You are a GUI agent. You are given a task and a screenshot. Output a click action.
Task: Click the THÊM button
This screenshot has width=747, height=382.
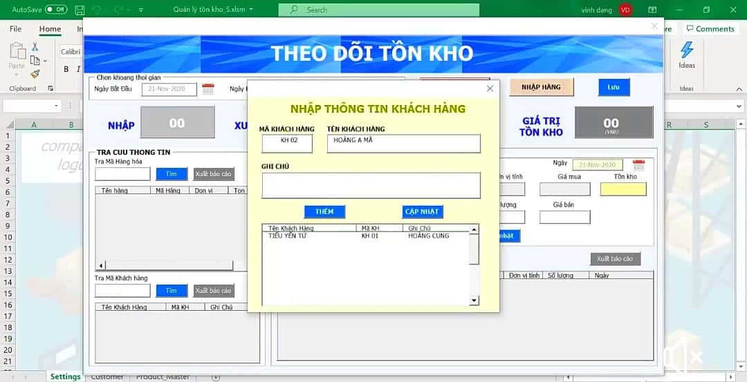point(324,211)
